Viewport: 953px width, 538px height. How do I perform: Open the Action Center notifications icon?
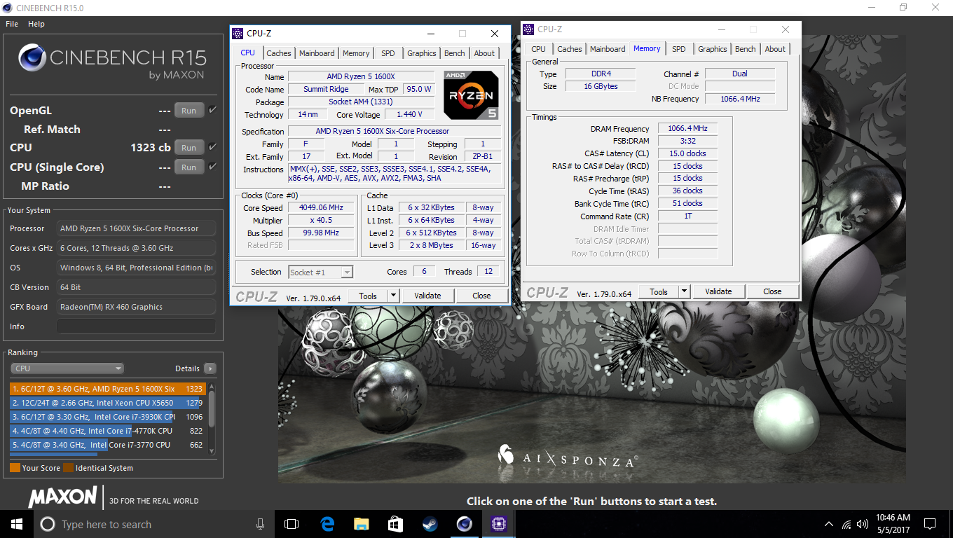click(930, 524)
